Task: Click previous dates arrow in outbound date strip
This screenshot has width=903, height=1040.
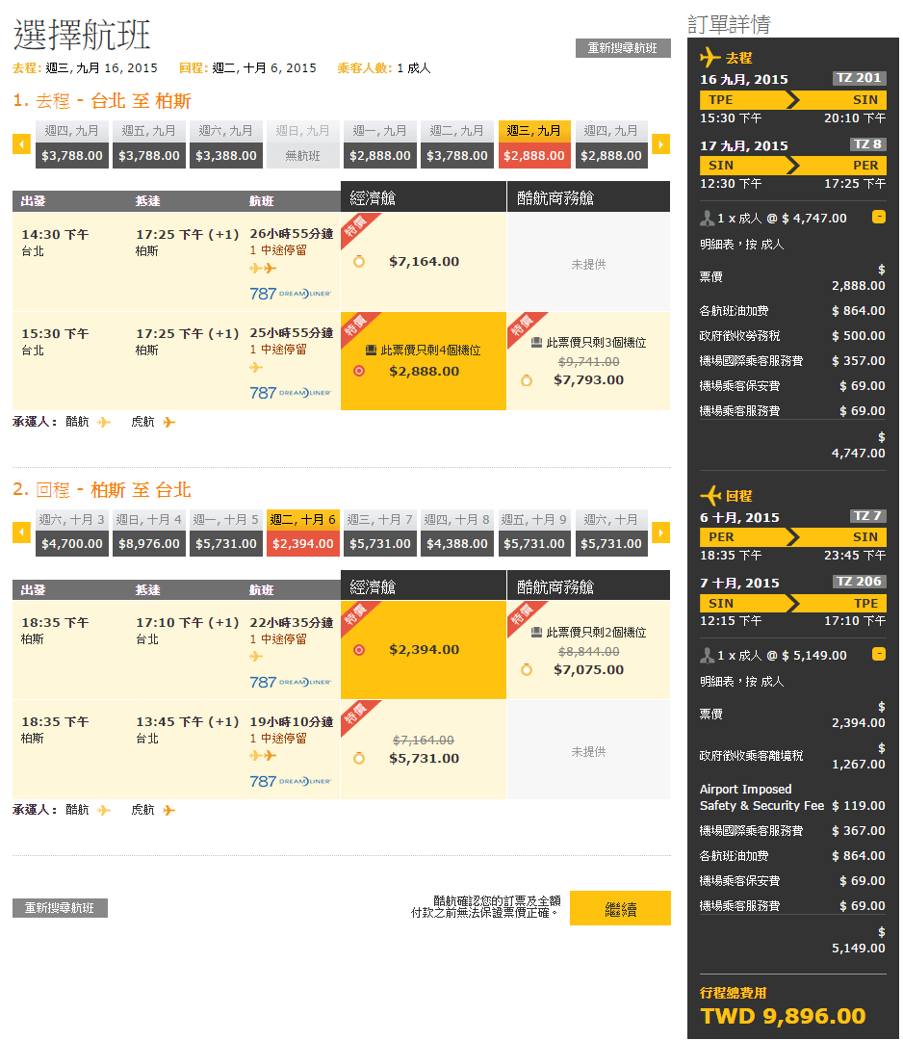Action: click(x=22, y=143)
